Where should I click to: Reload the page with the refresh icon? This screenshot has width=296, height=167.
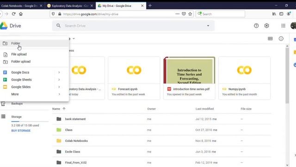coord(13,14)
